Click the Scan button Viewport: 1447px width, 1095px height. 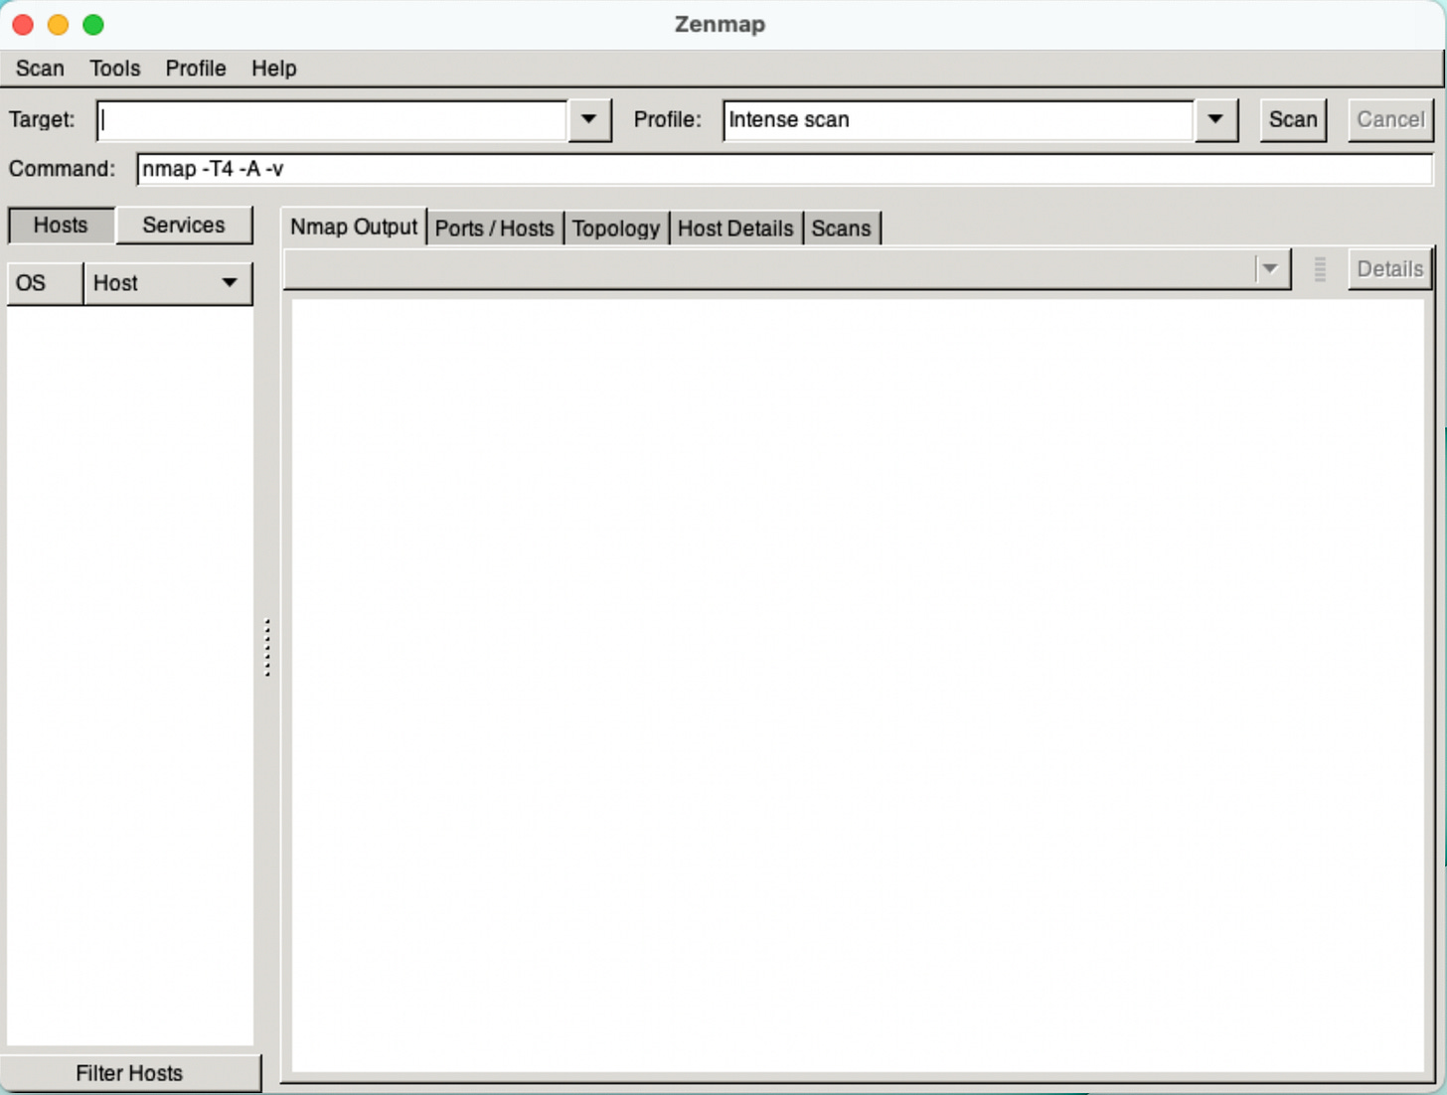(1293, 120)
